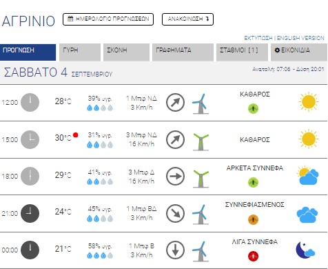The height and width of the screenshot is (269, 328).
Task: Open the ΕΙΚΟΝΙΔΙΑ icons settings tab
Action: tap(299, 52)
